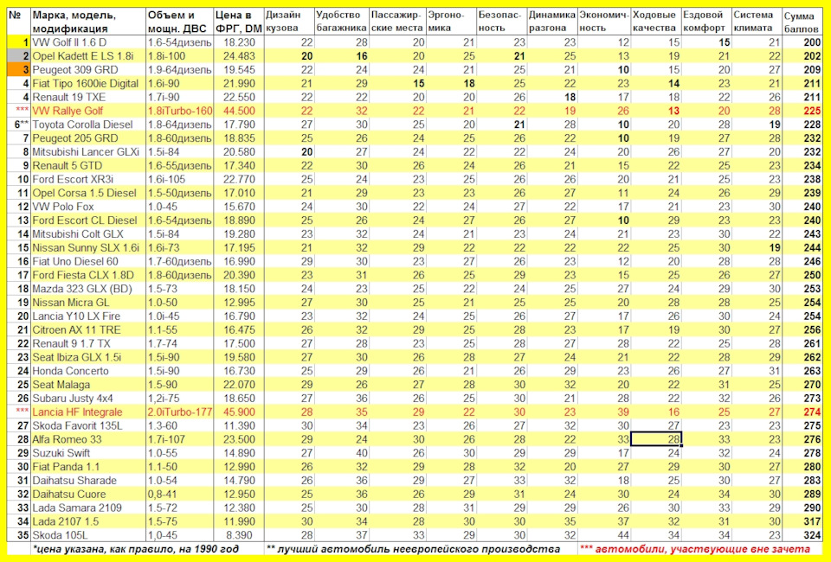Click the price '24.483' in Opel Kadett row

point(239,55)
